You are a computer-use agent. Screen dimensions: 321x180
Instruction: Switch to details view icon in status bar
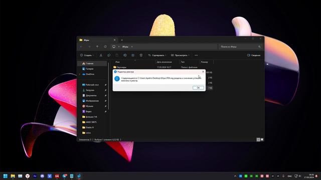[258, 139]
